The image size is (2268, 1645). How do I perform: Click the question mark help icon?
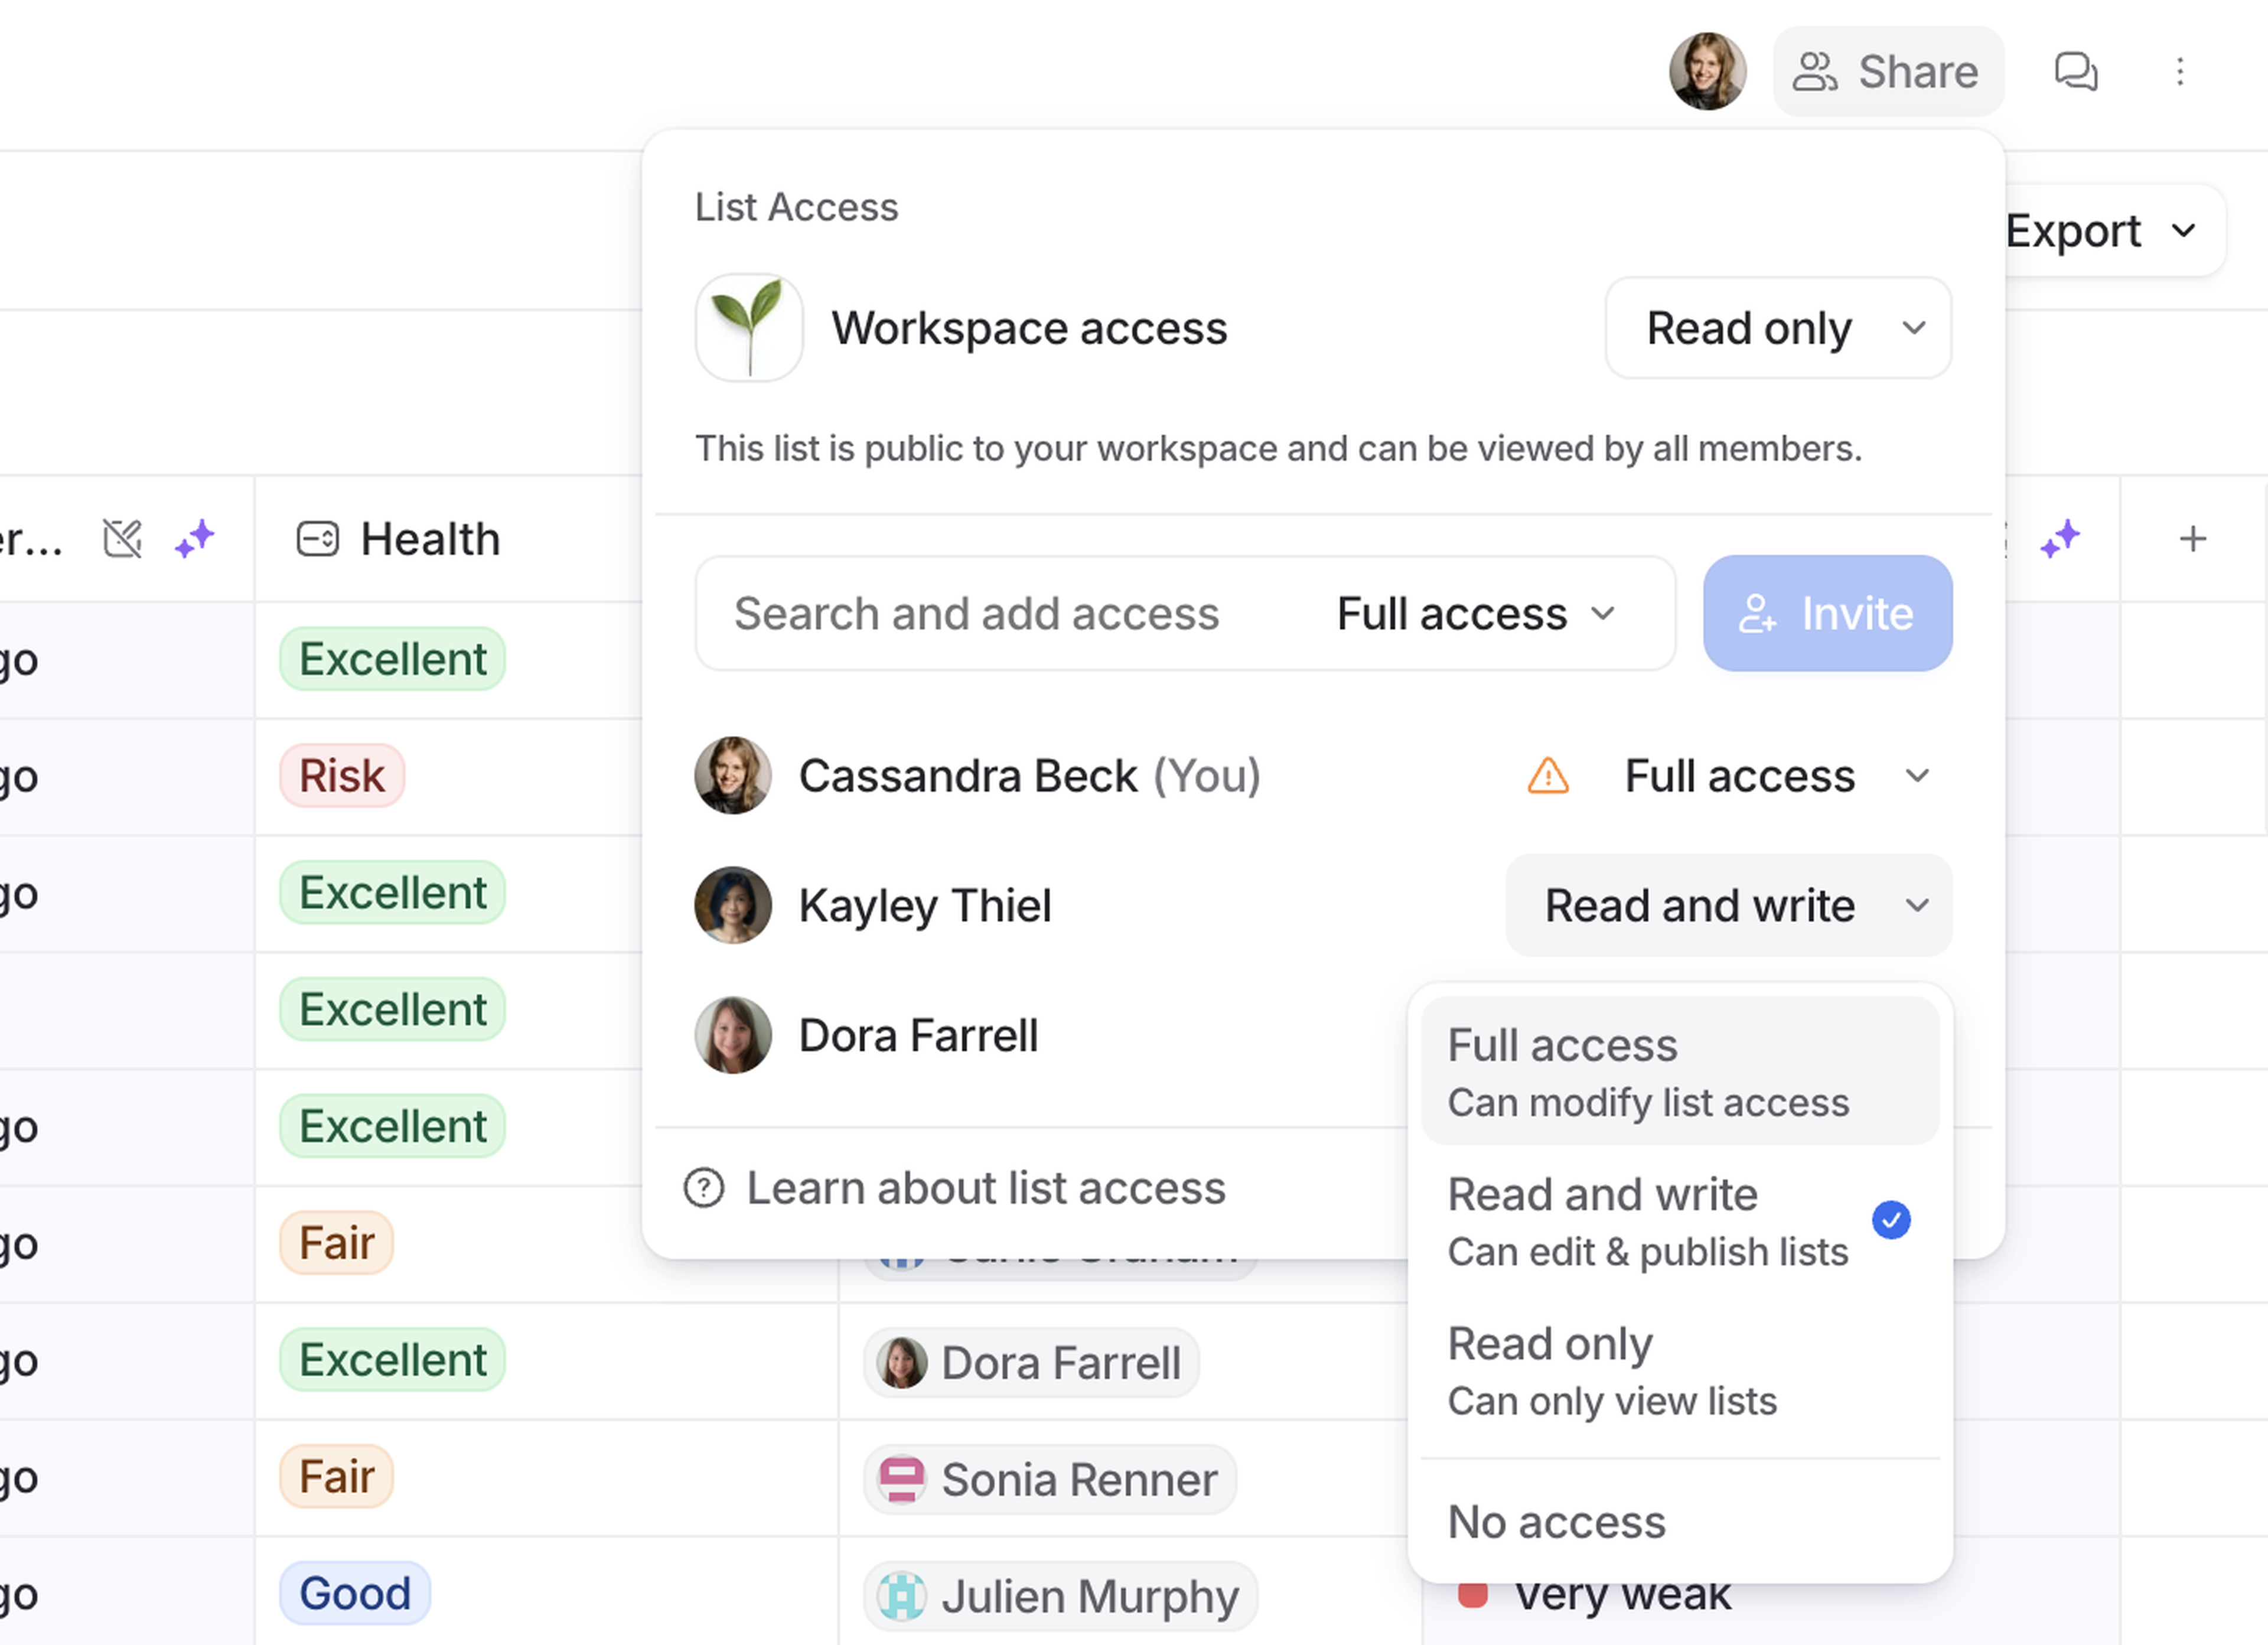704,1188
